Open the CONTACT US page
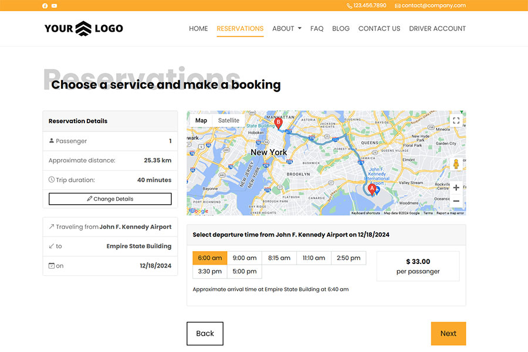Screen dimensions: 528x352 379,29
